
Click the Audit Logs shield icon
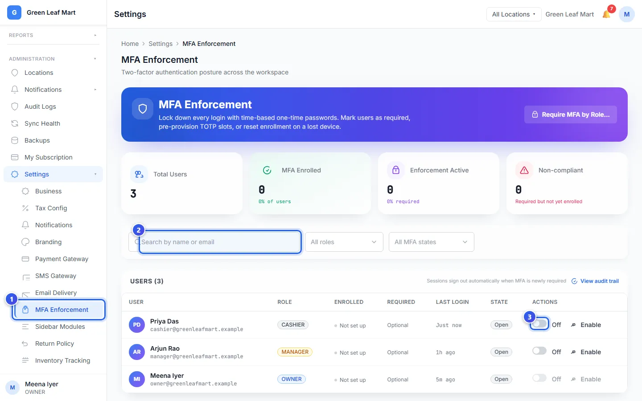(15, 106)
